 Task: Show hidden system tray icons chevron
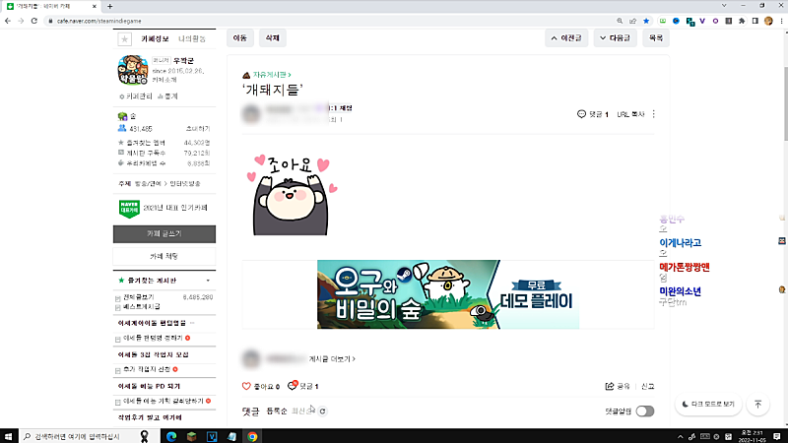coord(681,436)
